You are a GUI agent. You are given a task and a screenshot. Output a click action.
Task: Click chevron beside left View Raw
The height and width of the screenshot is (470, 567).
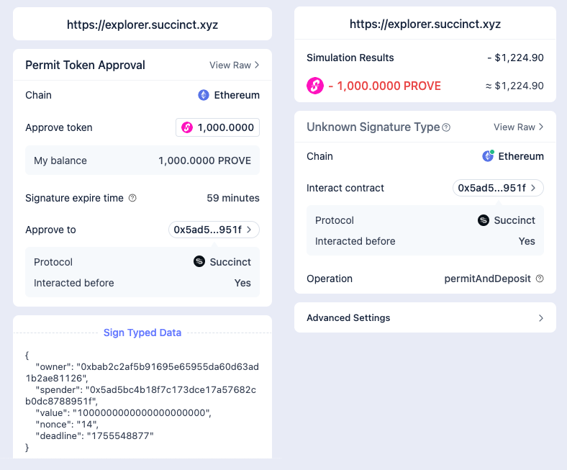click(257, 65)
